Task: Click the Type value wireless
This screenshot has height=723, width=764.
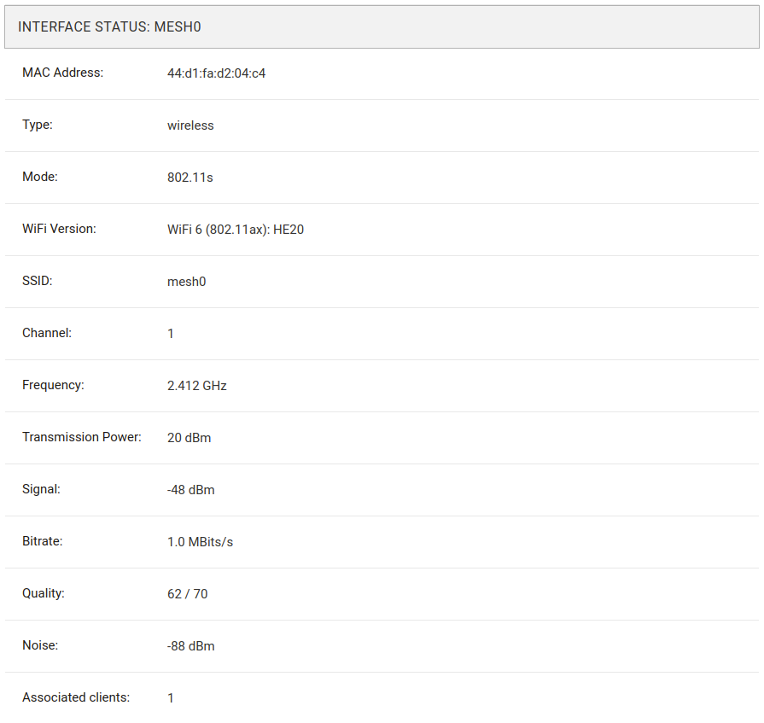Action: (x=190, y=125)
